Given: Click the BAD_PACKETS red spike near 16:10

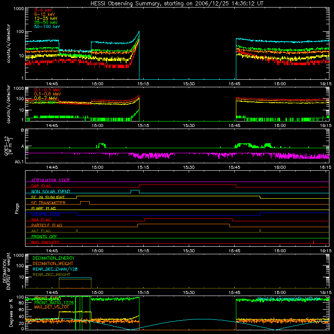Looking at the screenshot, I should 314,242.
